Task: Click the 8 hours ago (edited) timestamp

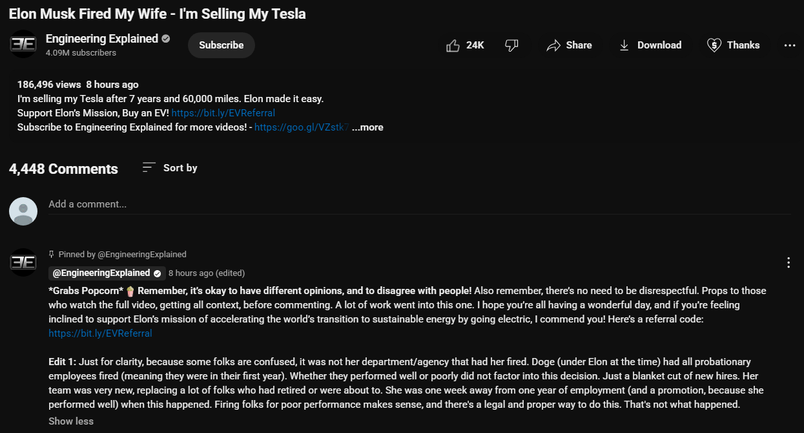Action: (x=207, y=273)
